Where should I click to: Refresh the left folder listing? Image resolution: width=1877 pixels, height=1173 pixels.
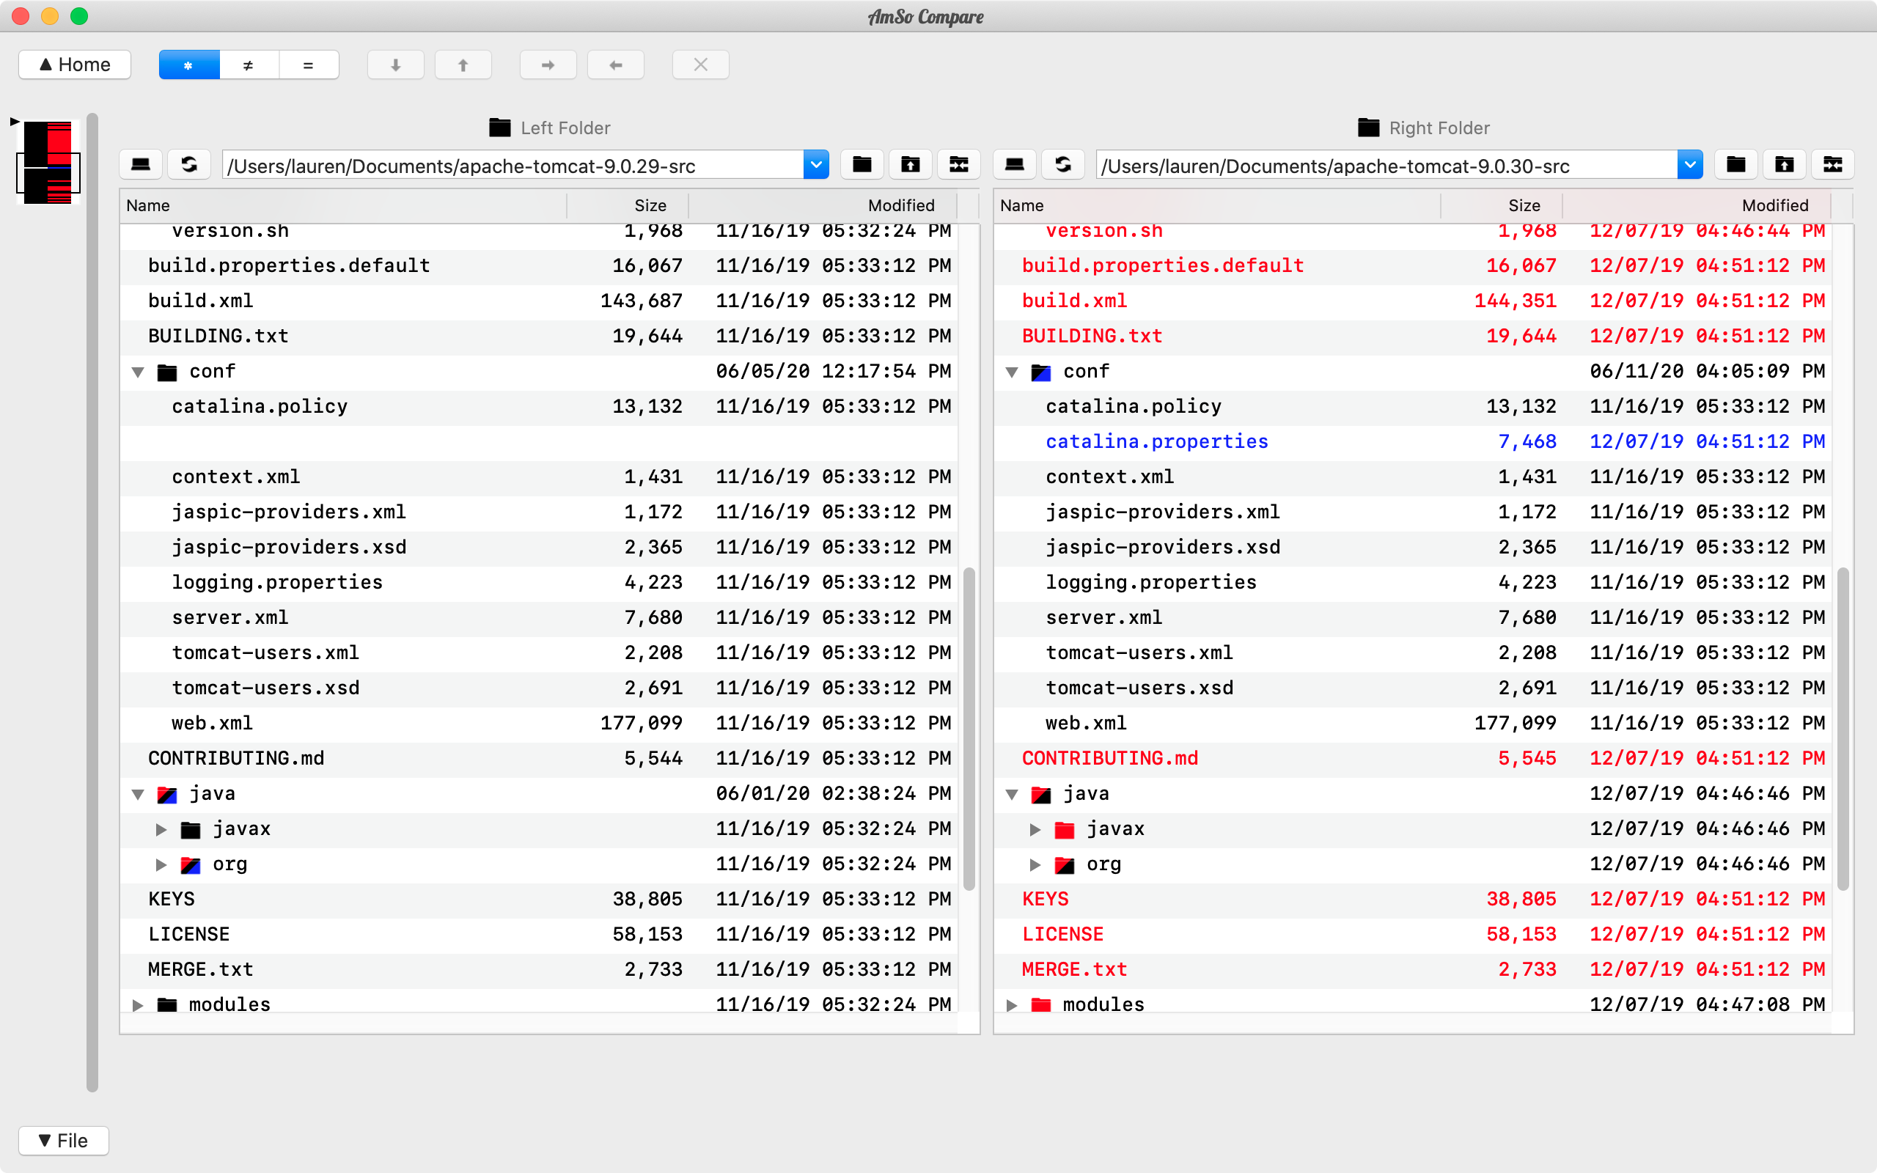click(189, 164)
